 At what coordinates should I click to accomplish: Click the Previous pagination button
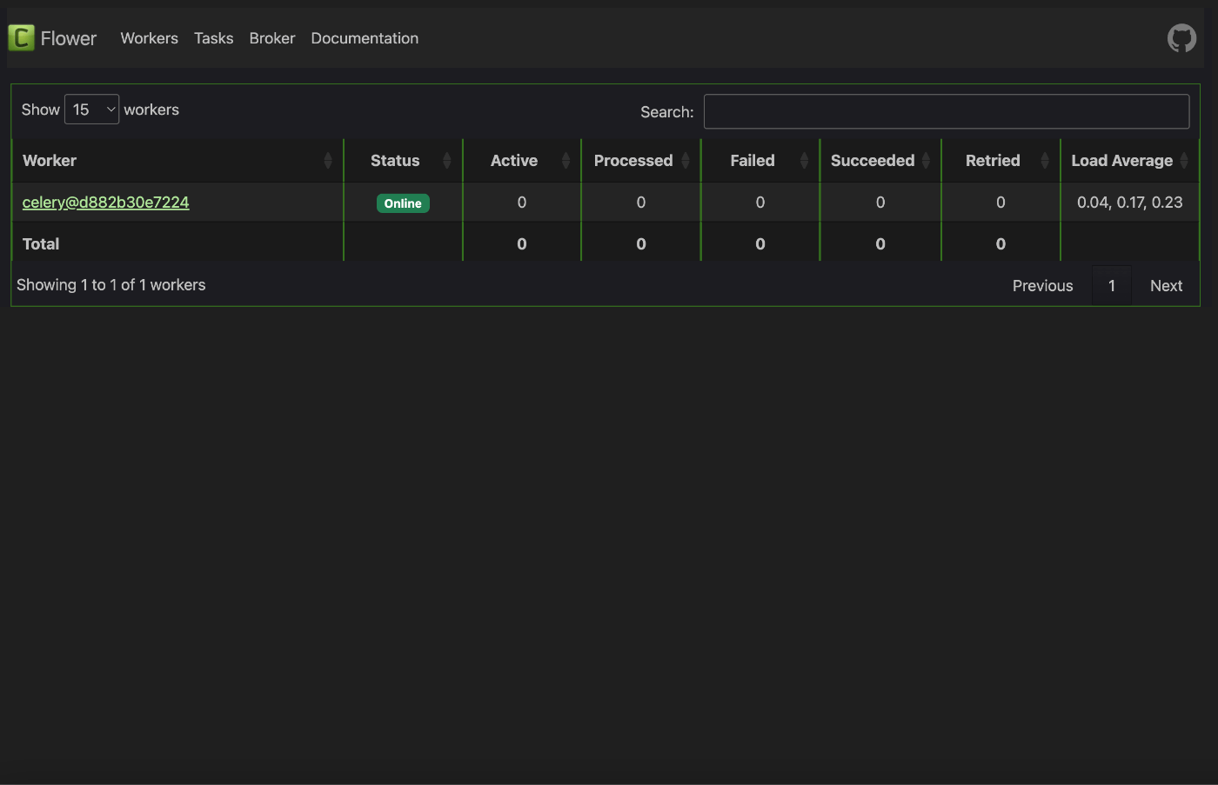(1042, 286)
